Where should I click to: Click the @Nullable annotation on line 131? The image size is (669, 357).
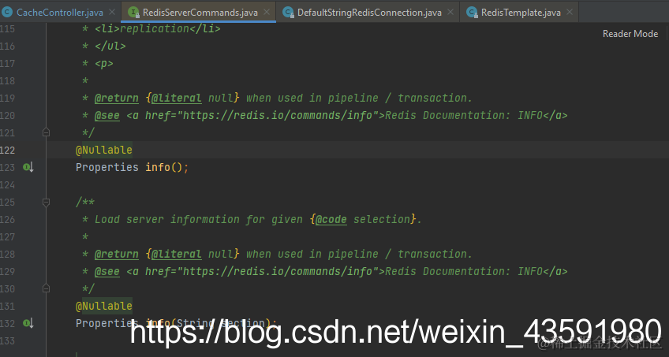(104, 306)
